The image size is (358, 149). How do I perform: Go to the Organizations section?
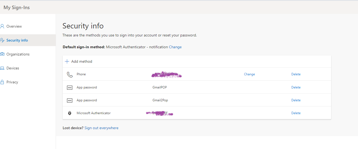point(18,54)
